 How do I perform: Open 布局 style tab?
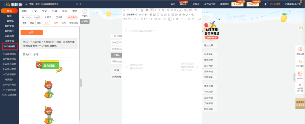(65, 11)
